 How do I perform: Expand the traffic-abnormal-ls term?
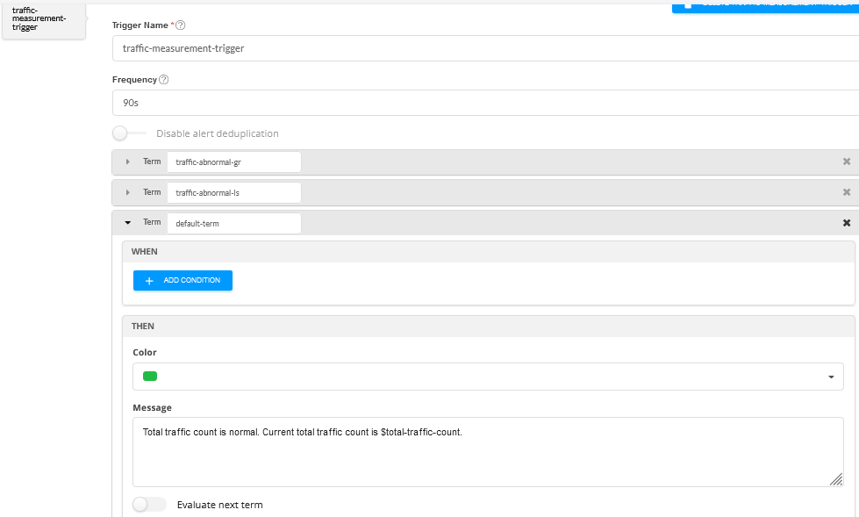click(128, 192)
